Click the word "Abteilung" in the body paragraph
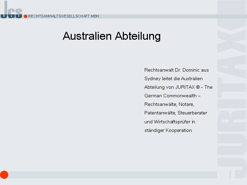247x185 pixels. point(155,87)
